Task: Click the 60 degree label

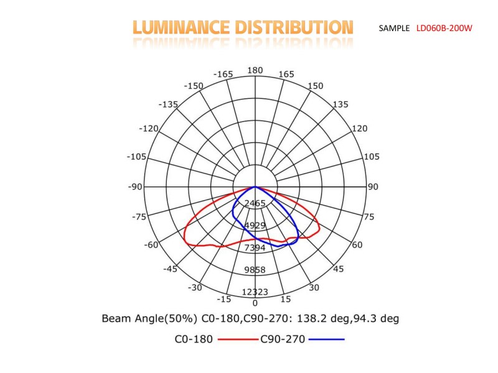Action: coord(357,245)
